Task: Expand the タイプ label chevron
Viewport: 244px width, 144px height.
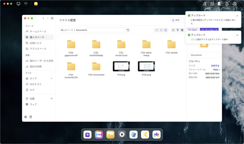Action: click(51, 79)
